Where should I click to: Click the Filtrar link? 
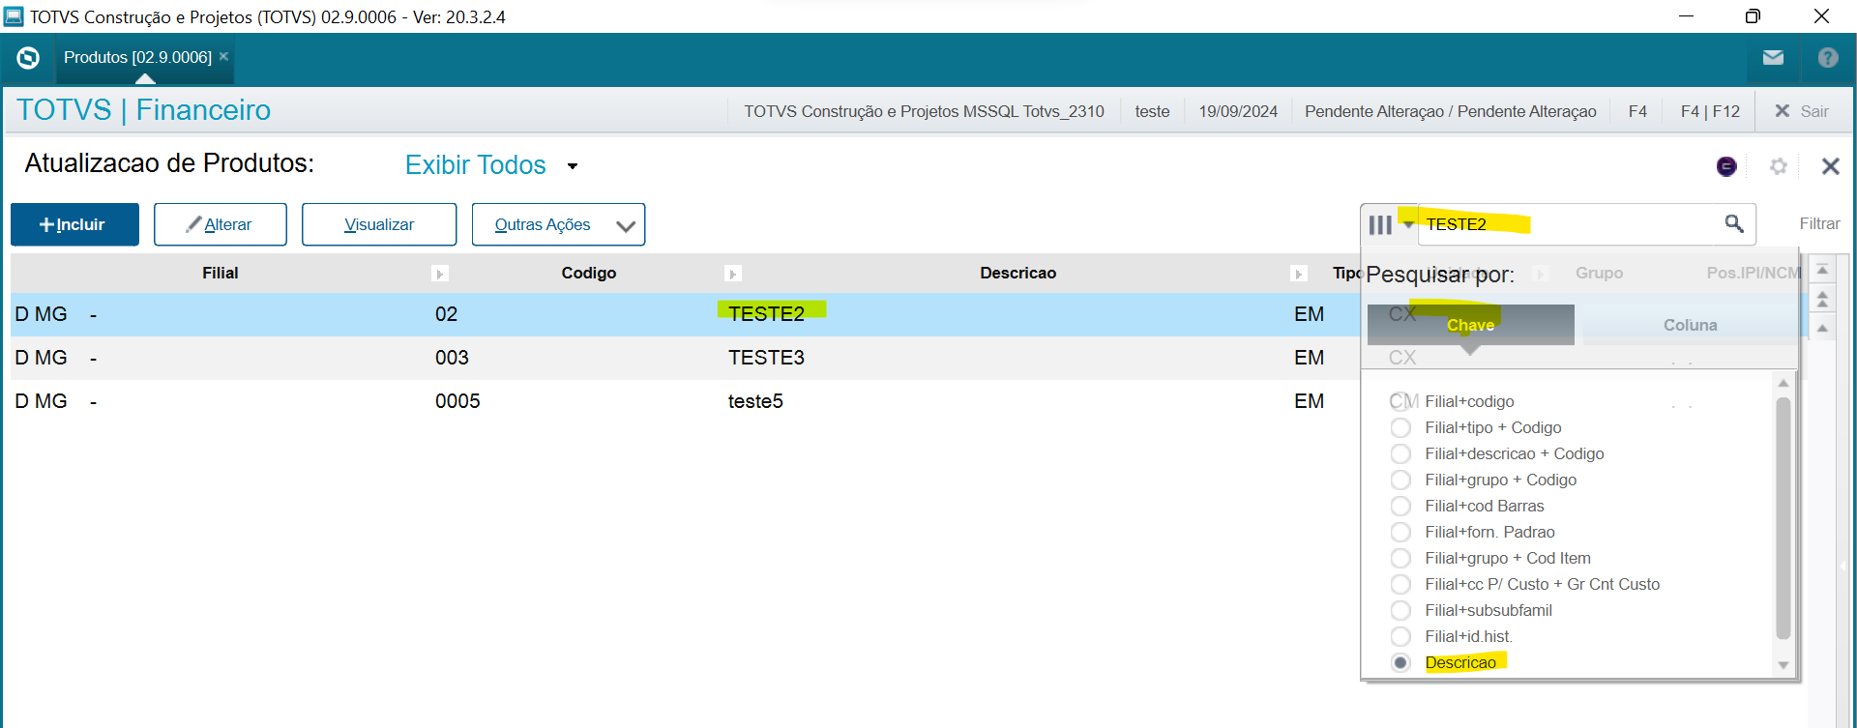click(1819, 223)
